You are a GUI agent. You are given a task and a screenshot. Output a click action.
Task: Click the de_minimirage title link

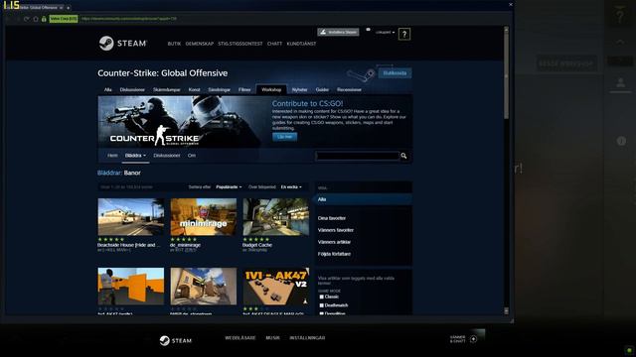tap(185, 245)
